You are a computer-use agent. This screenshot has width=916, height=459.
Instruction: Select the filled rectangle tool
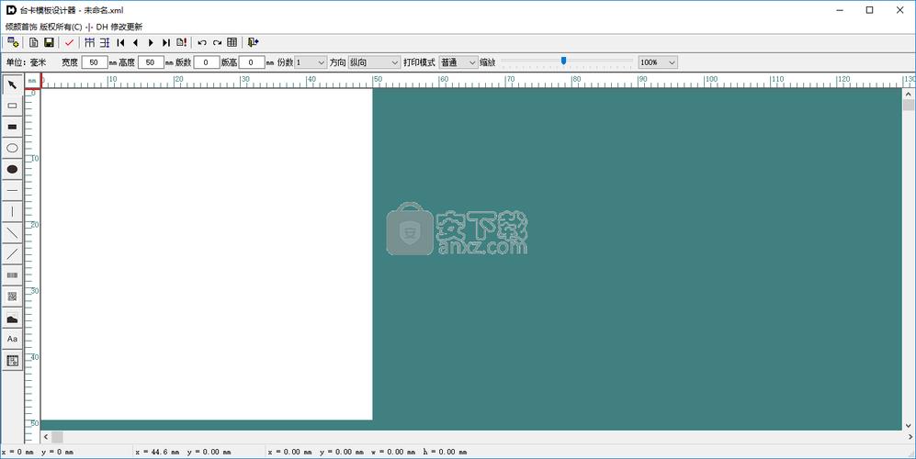coord(12,127)
